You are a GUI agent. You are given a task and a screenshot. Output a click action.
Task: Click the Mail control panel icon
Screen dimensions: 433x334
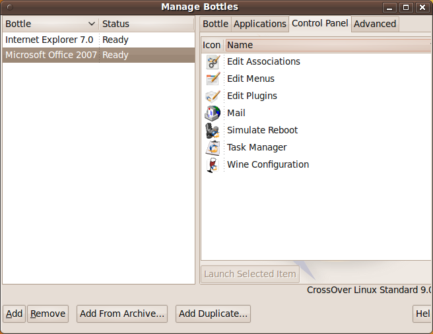tap(213, 114)
